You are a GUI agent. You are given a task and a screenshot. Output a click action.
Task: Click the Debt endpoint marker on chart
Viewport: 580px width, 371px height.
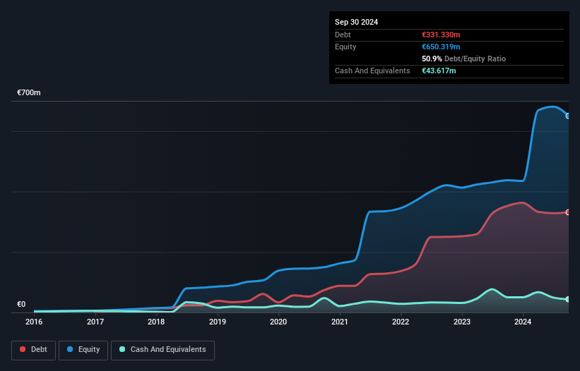coord(568,212)
